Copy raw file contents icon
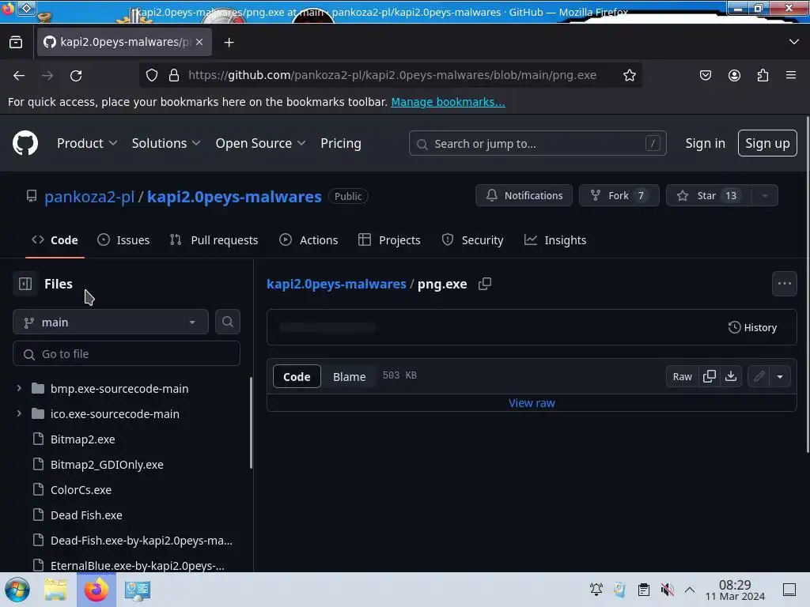 [x=710, y=376]
